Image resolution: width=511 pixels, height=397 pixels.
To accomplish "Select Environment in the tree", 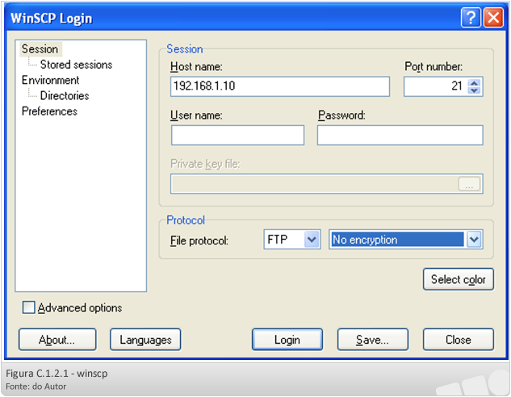I will point(50,80).
